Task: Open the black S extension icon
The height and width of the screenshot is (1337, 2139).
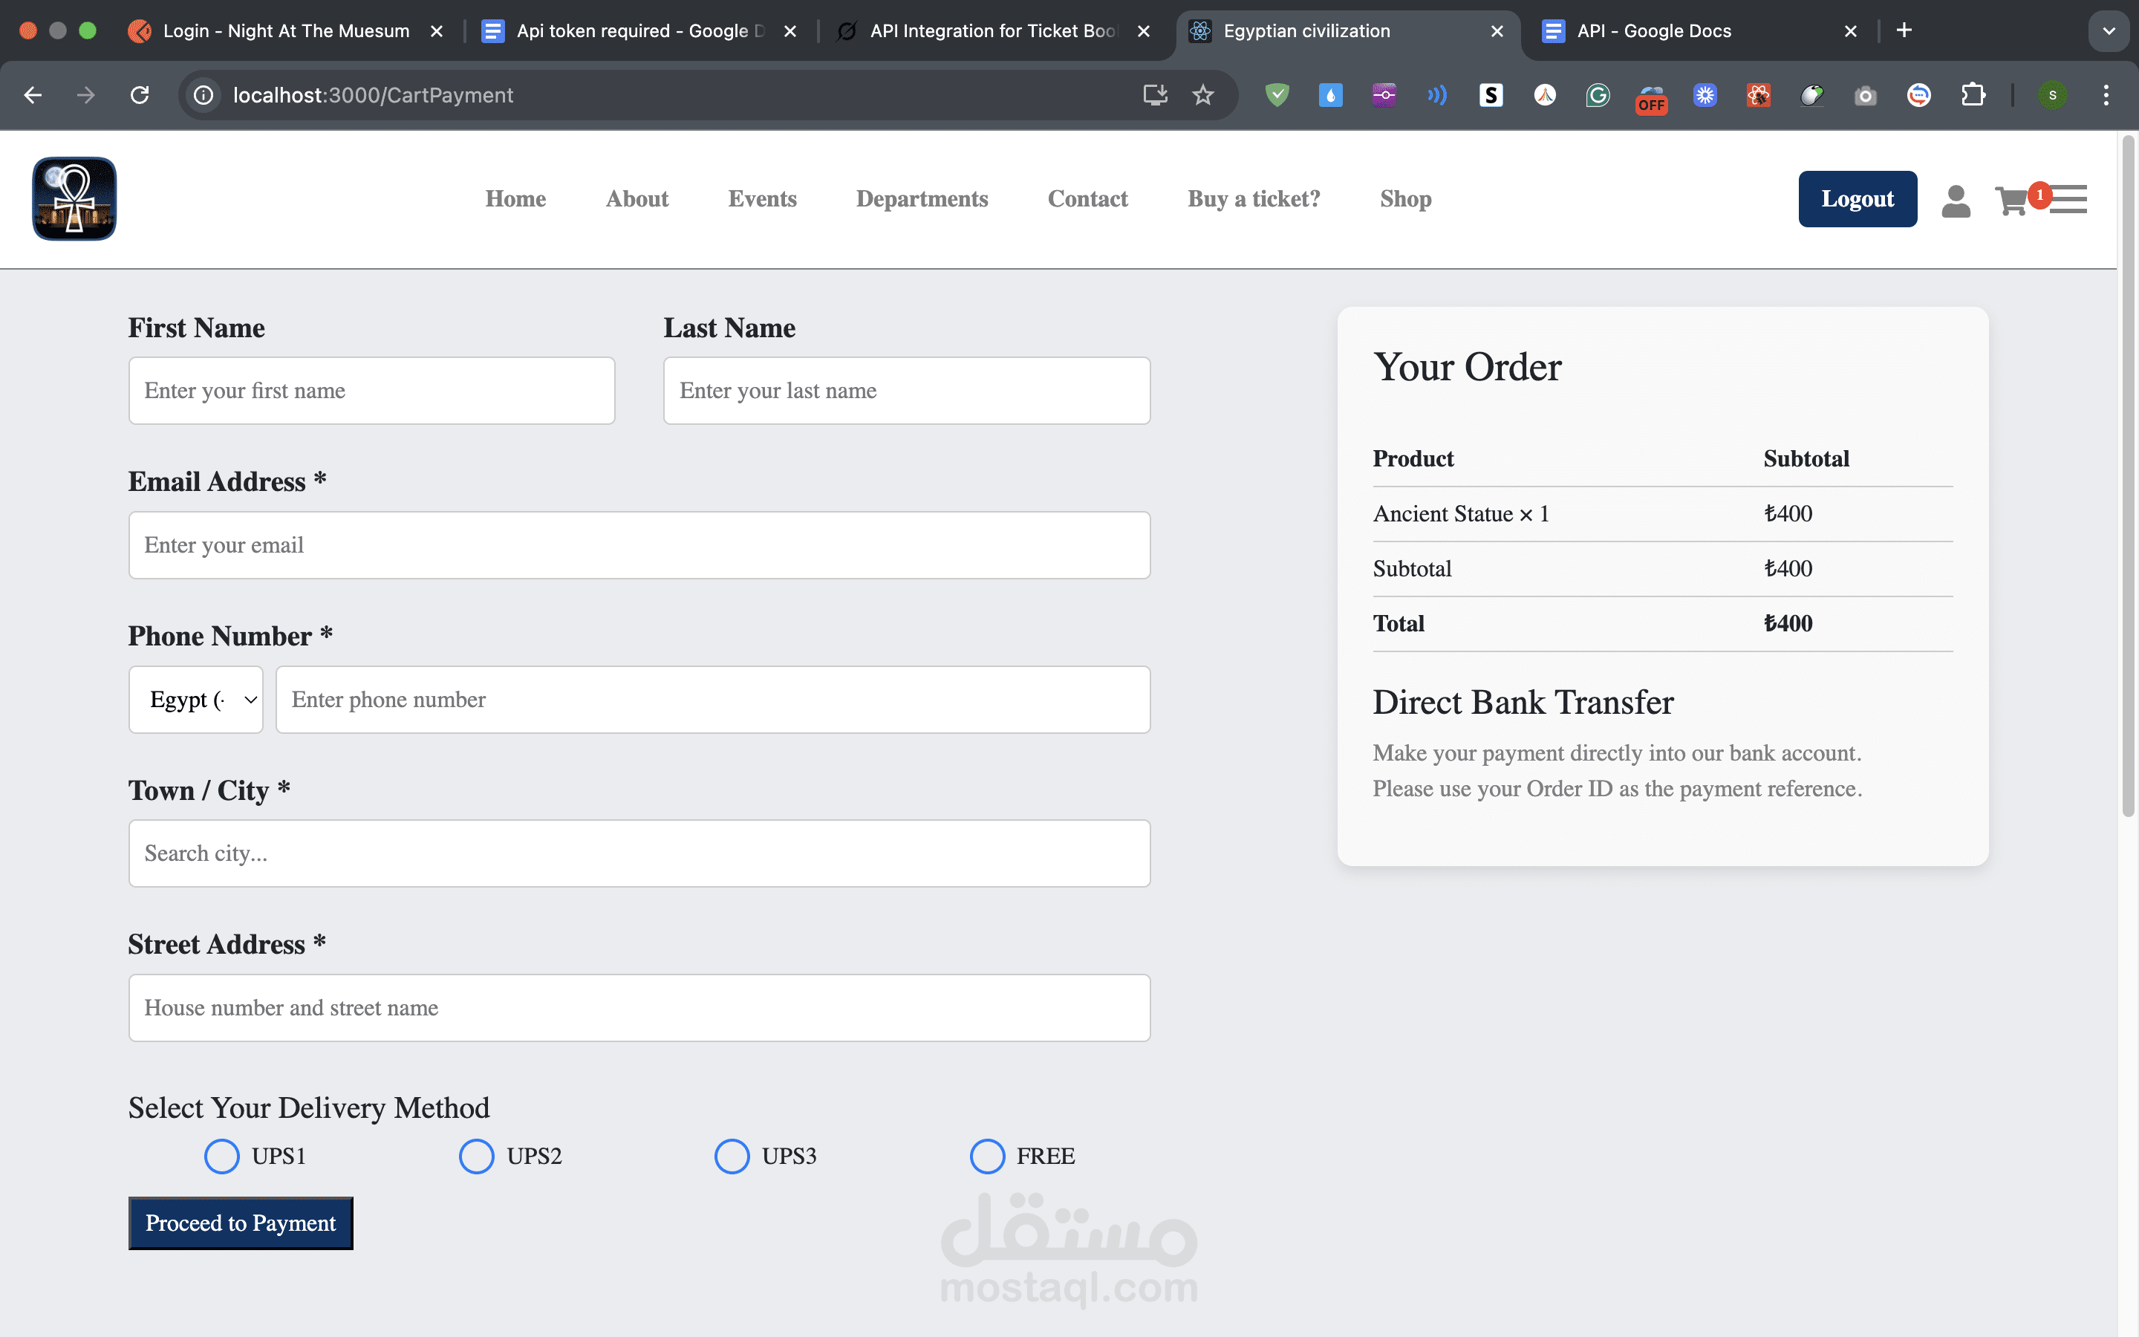Action: (x=1491, y=96)
